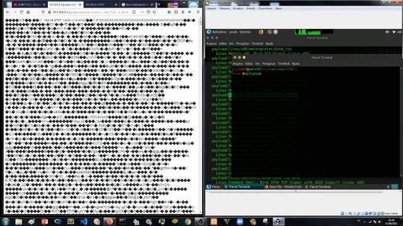Open XAMPP from Windows taskbar
Image resolution: width=403 pixels, height=226 pixels.
pyautogui.click(x=214, y=222)
